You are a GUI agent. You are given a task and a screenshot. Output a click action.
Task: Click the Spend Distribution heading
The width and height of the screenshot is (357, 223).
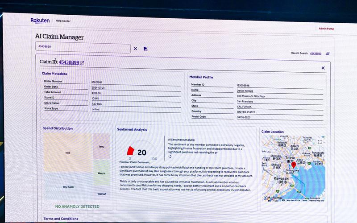[x=58, y=128]
